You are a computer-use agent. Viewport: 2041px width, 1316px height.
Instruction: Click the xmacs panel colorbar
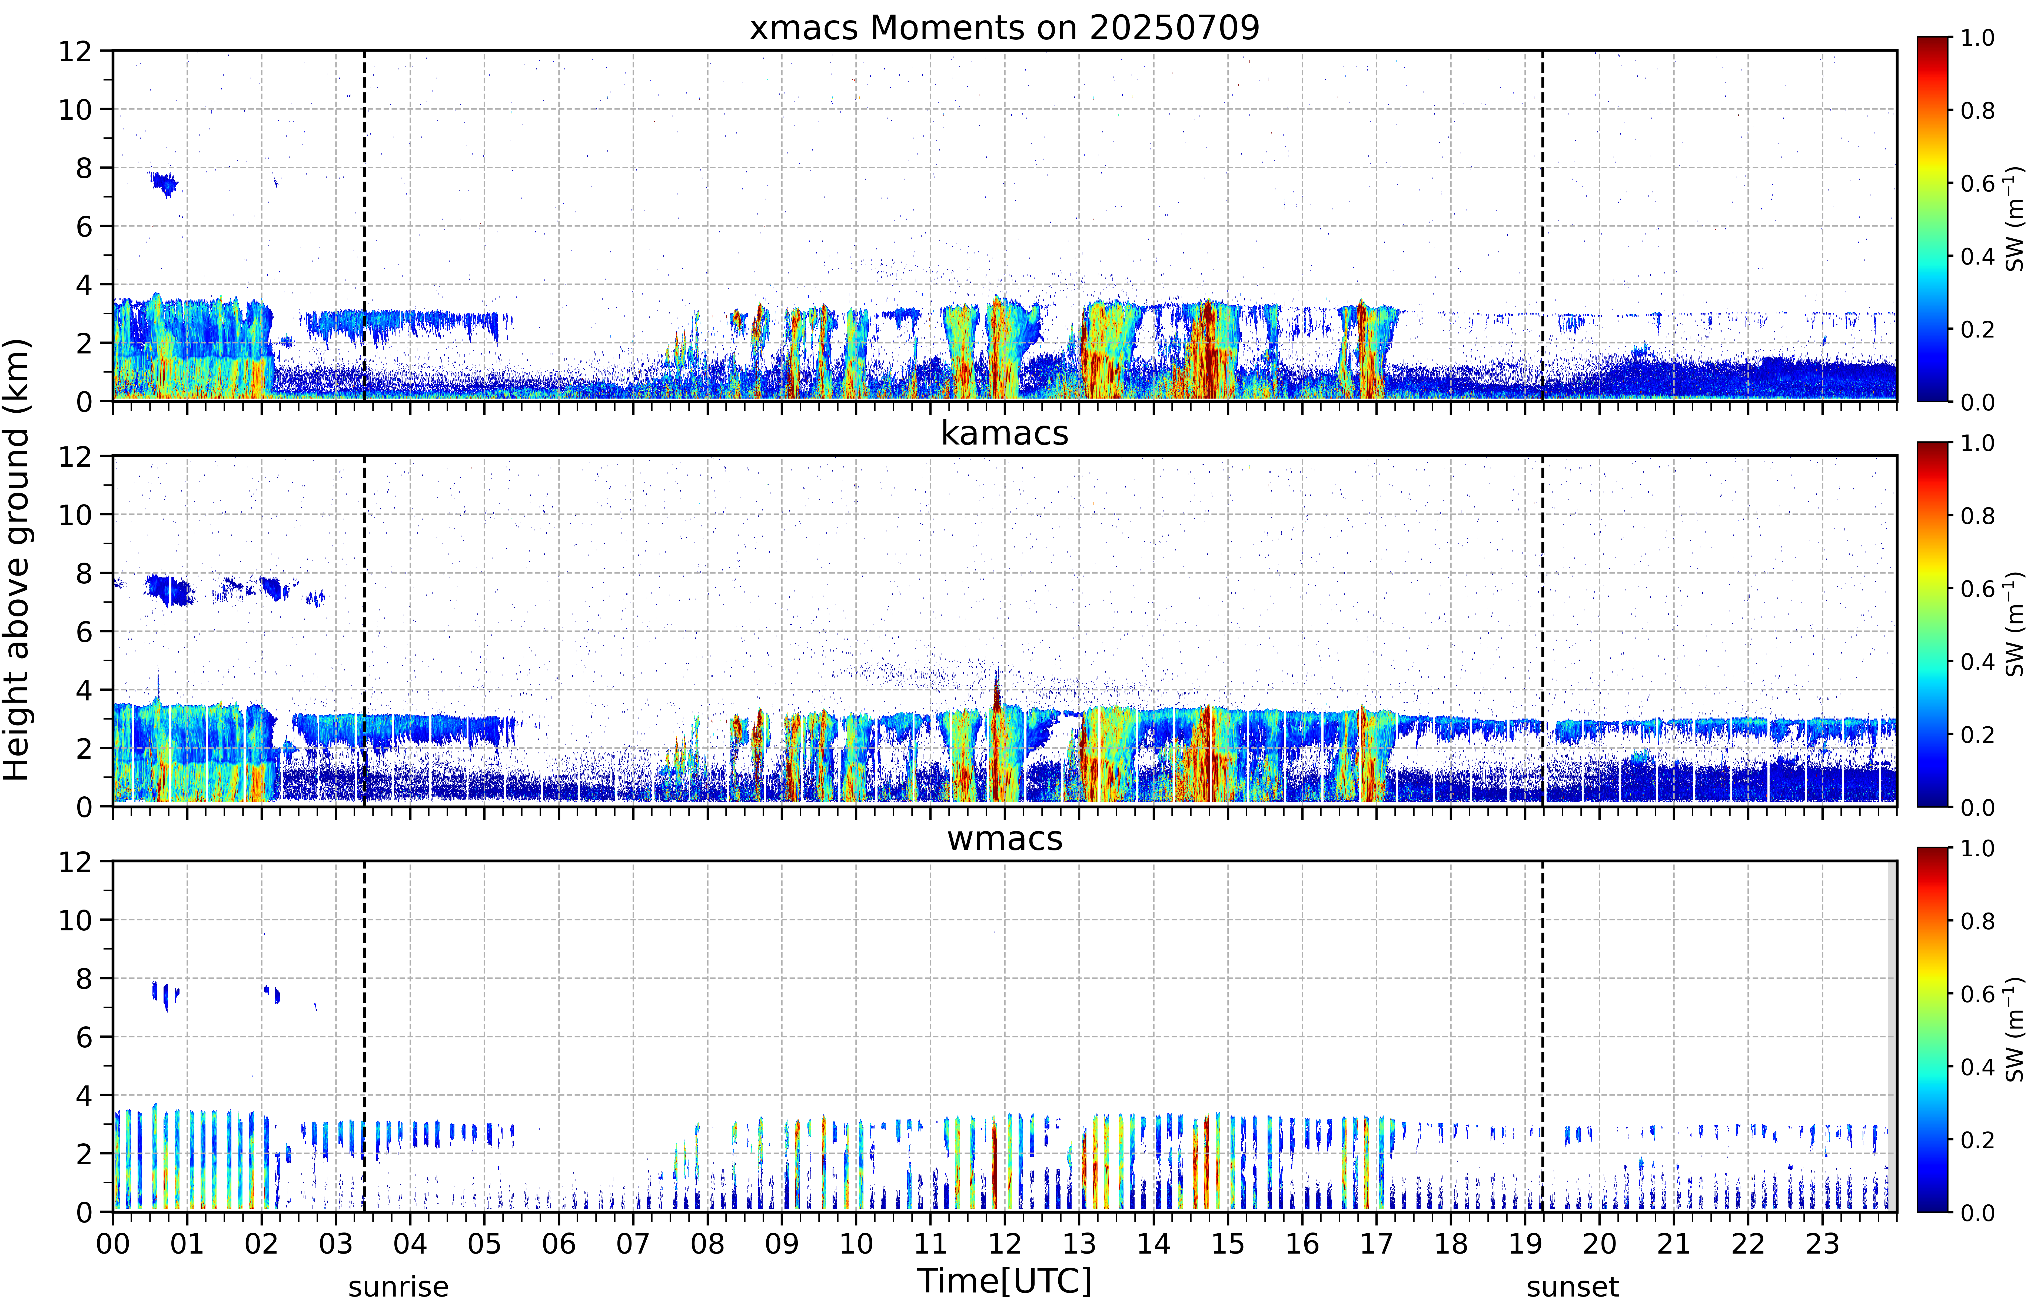[x=1932, y=219]
